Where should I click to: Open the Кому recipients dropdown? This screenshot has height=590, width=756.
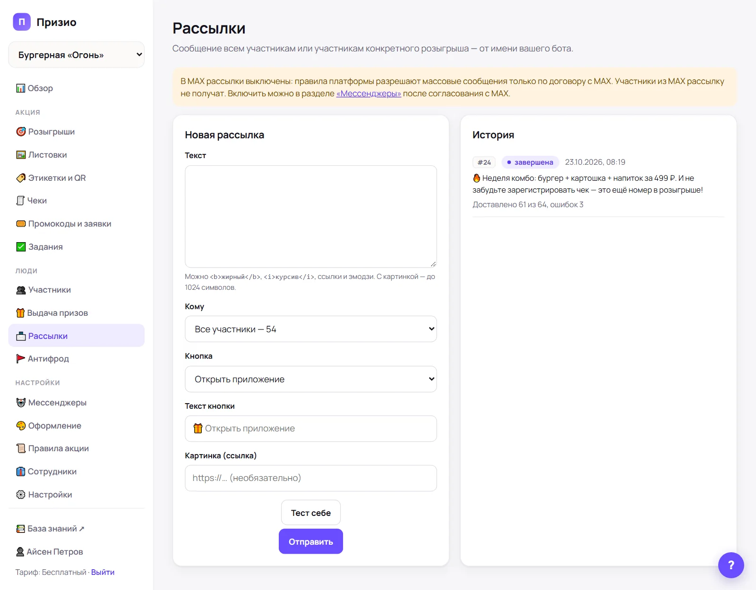[x=311, y=329]
